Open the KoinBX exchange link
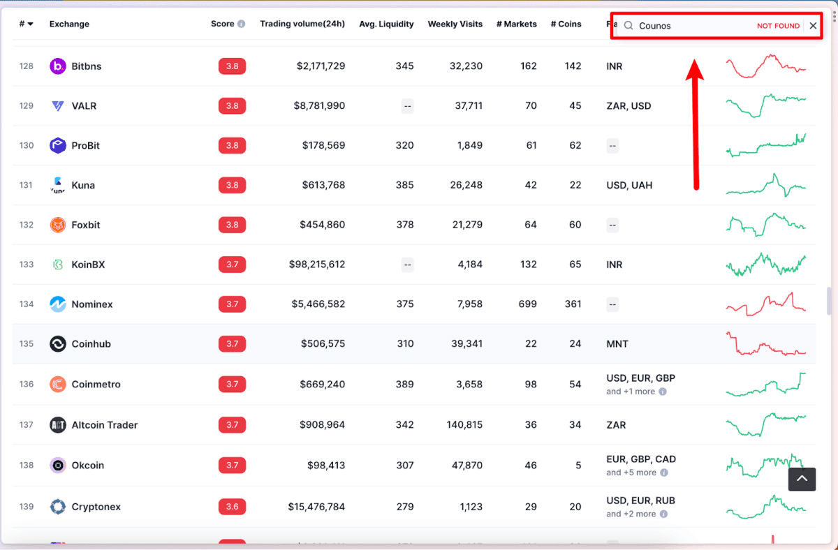The image size is (838, 550). coord(88,265)
